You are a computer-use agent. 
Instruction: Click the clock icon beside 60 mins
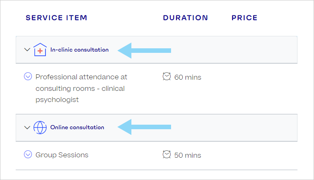point(167,76)
